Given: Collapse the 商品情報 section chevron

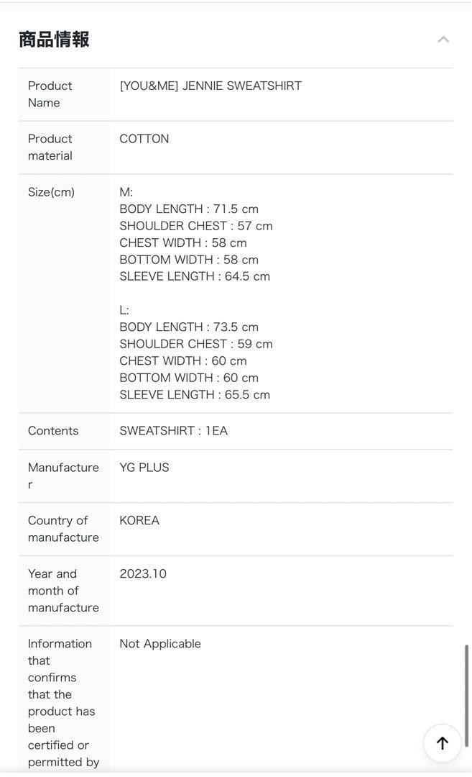Looking at the screenshot, I should click(x=443, y=40).
